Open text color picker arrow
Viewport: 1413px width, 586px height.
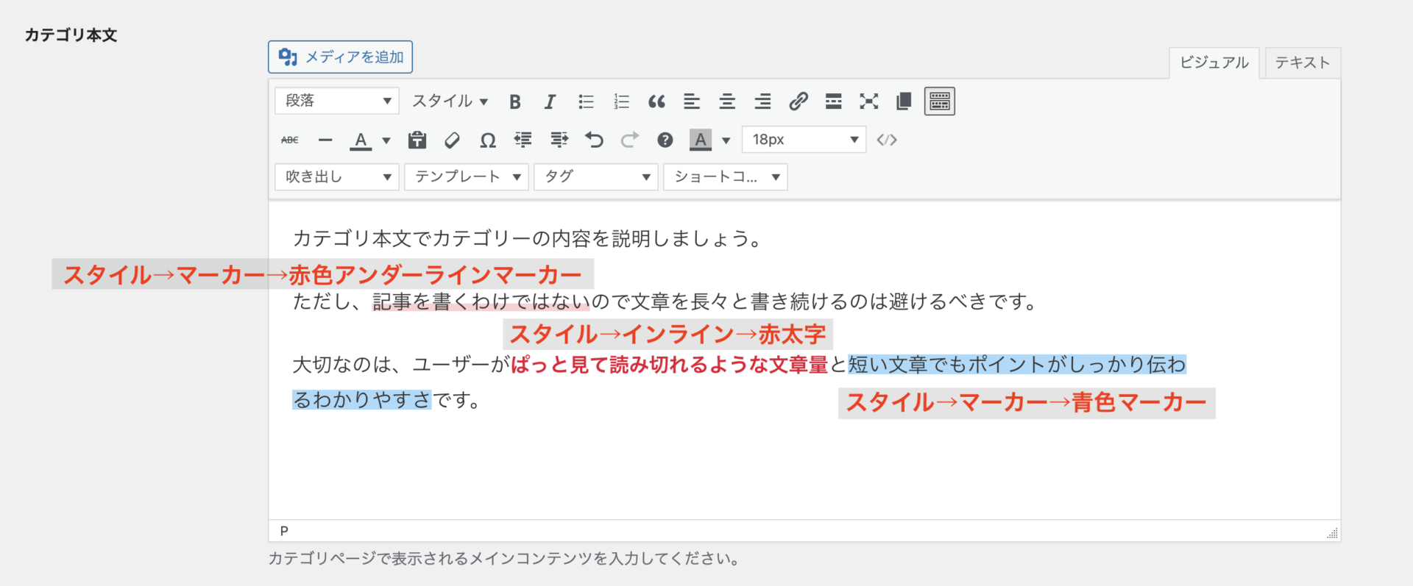click(x=386, y=140)
